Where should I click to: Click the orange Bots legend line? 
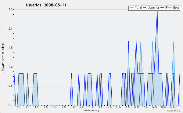(170, 8)
